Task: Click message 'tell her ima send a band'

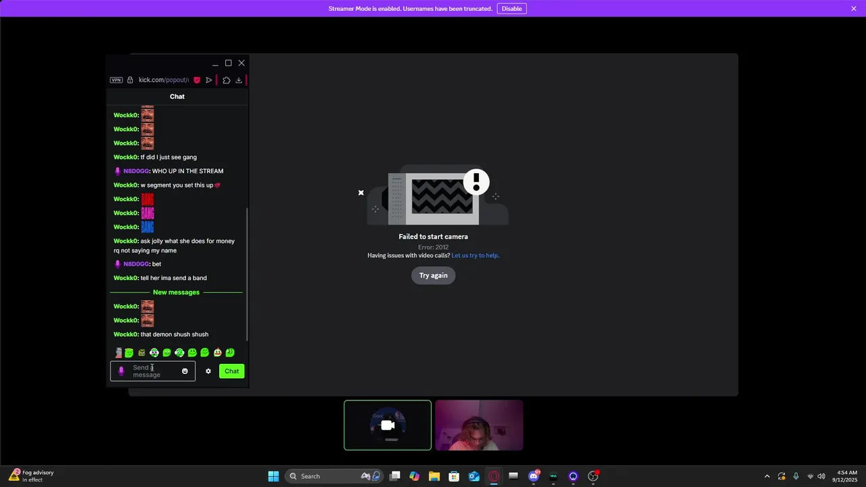Action: tap(173, 278)
